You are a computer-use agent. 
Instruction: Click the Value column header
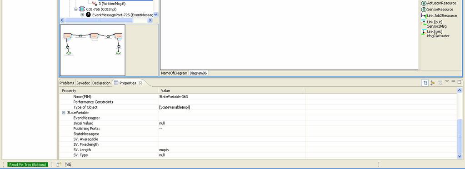pos(232,91)
